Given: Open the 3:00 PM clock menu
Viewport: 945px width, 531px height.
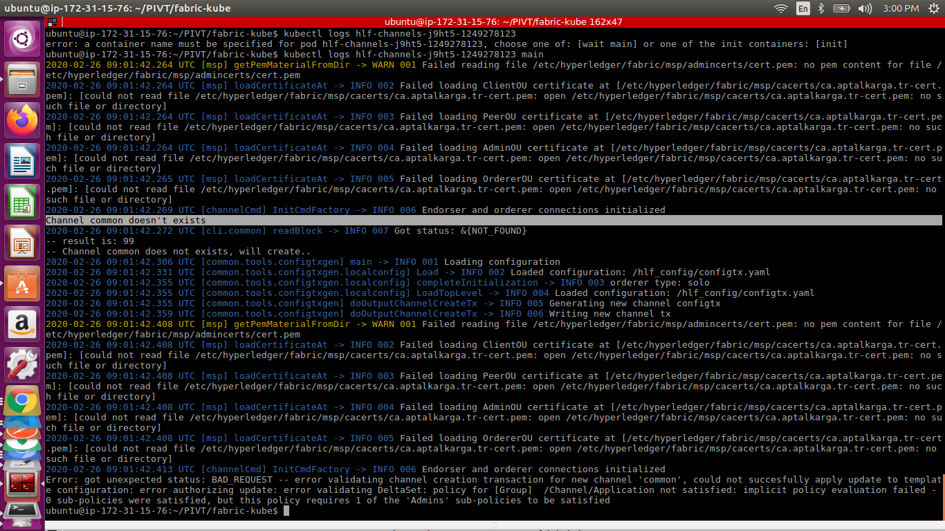Looking at the screenshot, I should coord(901,8).
